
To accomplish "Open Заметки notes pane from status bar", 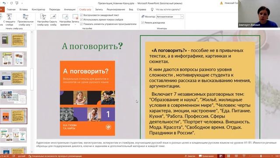I will coord(190,156).
